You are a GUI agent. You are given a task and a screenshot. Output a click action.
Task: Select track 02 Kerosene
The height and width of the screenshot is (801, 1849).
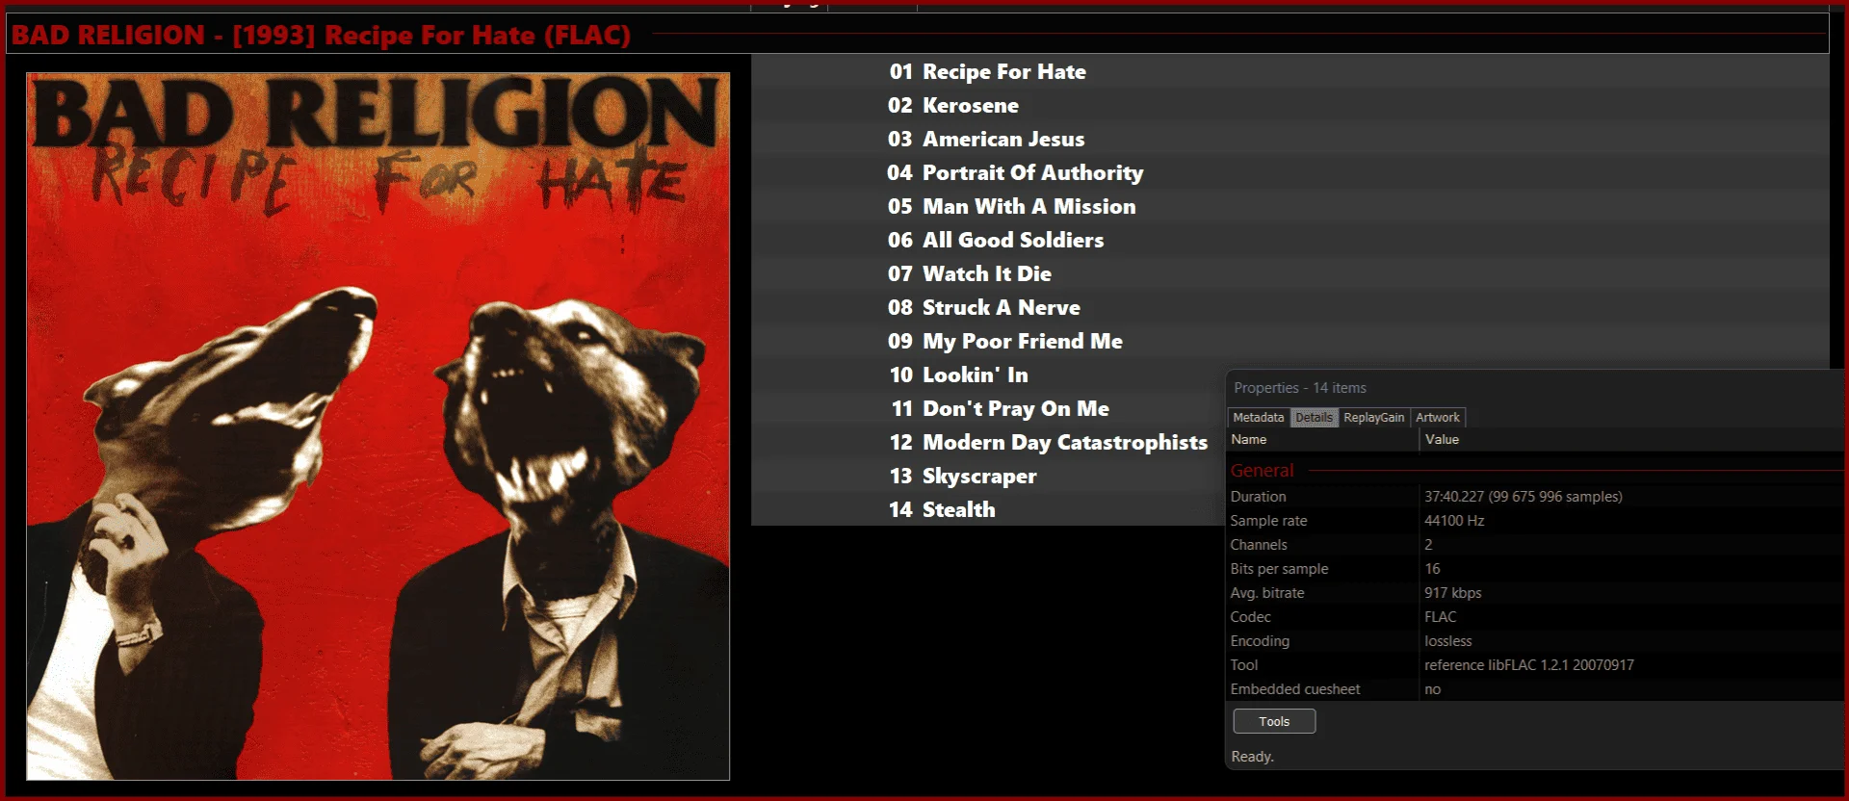(x=1289, y=105)
